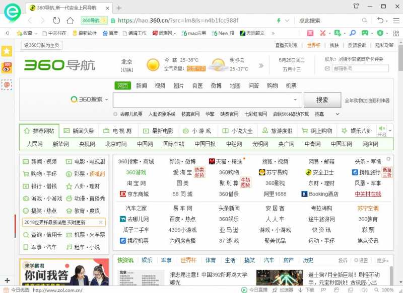Click the address bar URL
The height and width of the screenshot is (293, 403).
click(178, 20)
